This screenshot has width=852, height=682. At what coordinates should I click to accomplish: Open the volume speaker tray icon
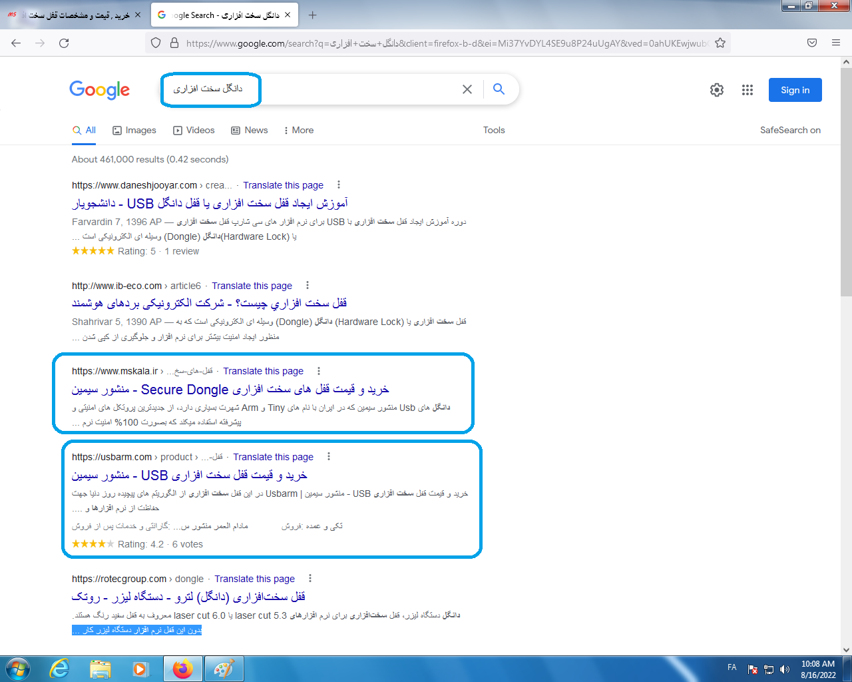click(x=785, y=669)
